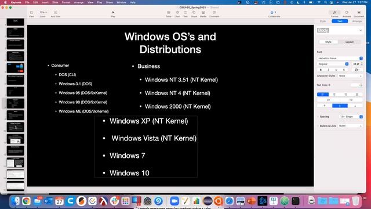The height and width of the screenshot is (209, 371).
Task: Add a Text box from toolbar
Action: 185,14
